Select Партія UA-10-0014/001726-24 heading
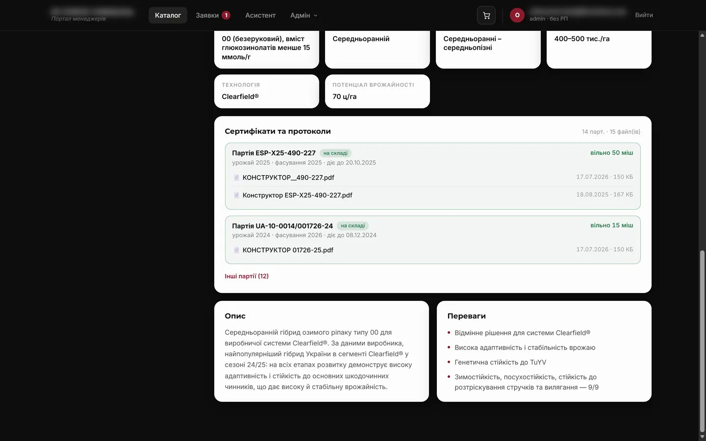 [x=282, y=226]
